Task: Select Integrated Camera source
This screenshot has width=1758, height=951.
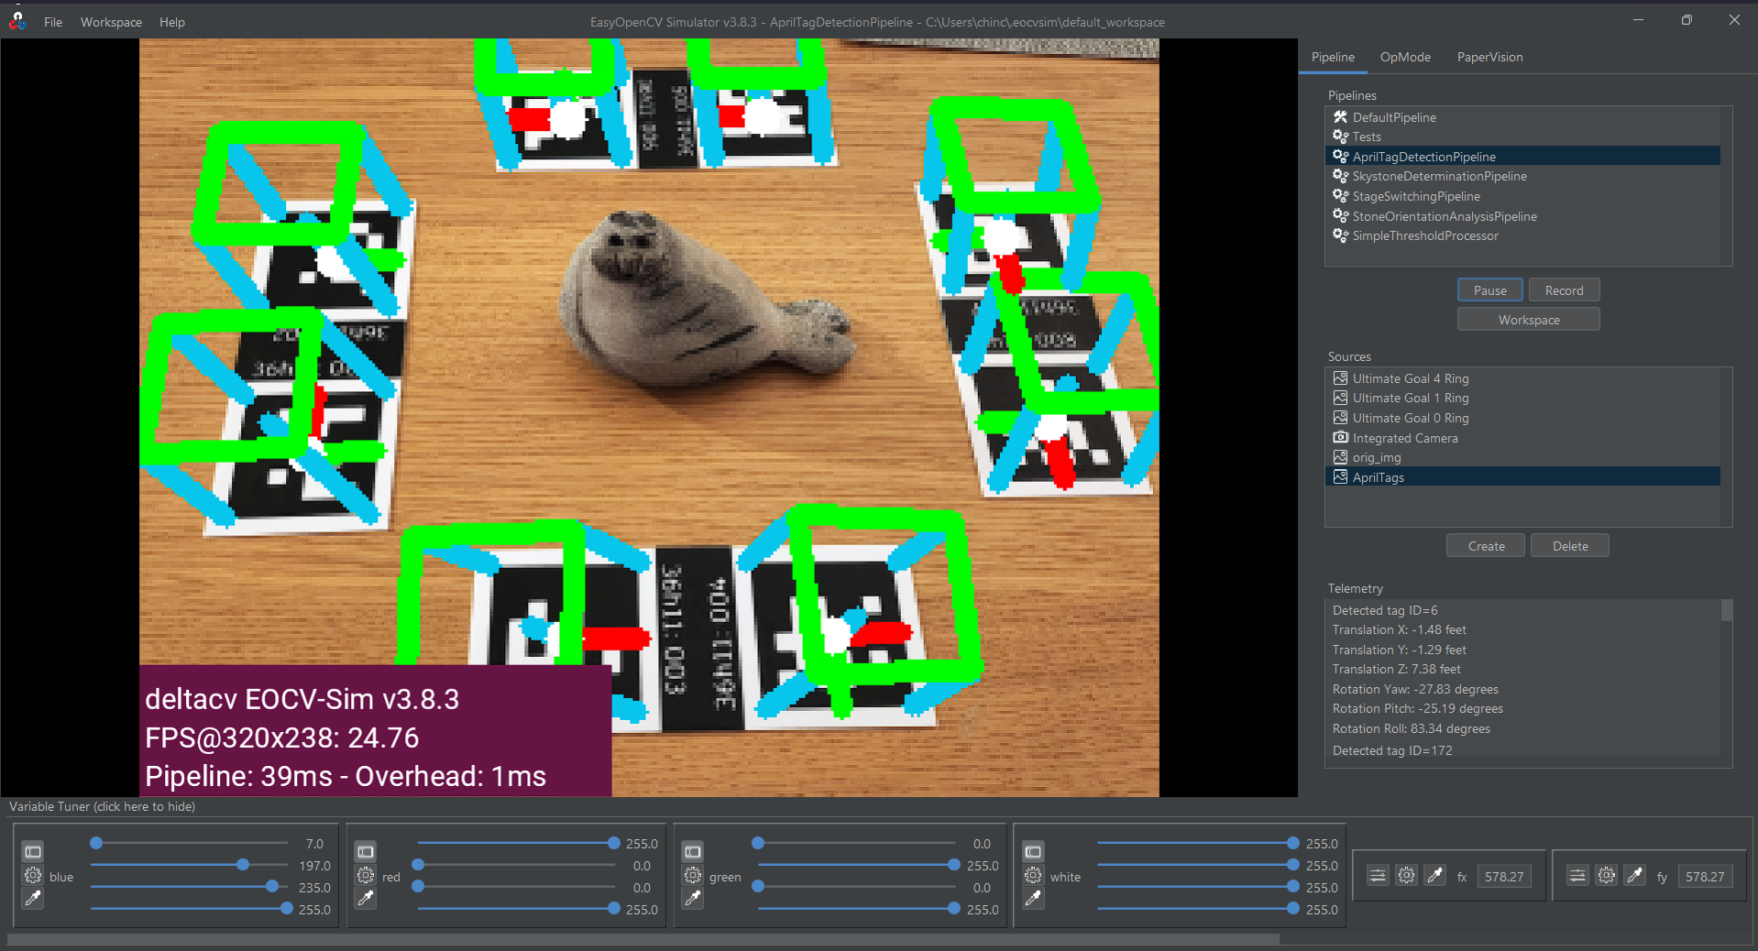Action: coord(1404,438)
